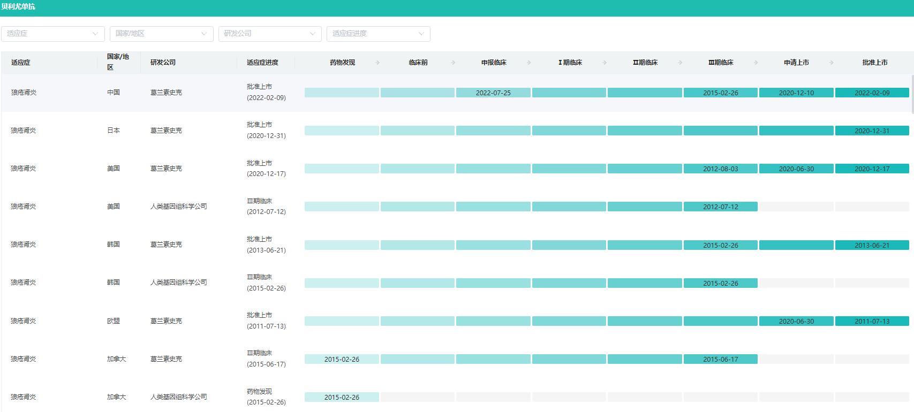Click the arrow icon after Ⅲ期临床 header
Image resolution: width=914 pixels, height=412 pixels.
coord(756,63)
